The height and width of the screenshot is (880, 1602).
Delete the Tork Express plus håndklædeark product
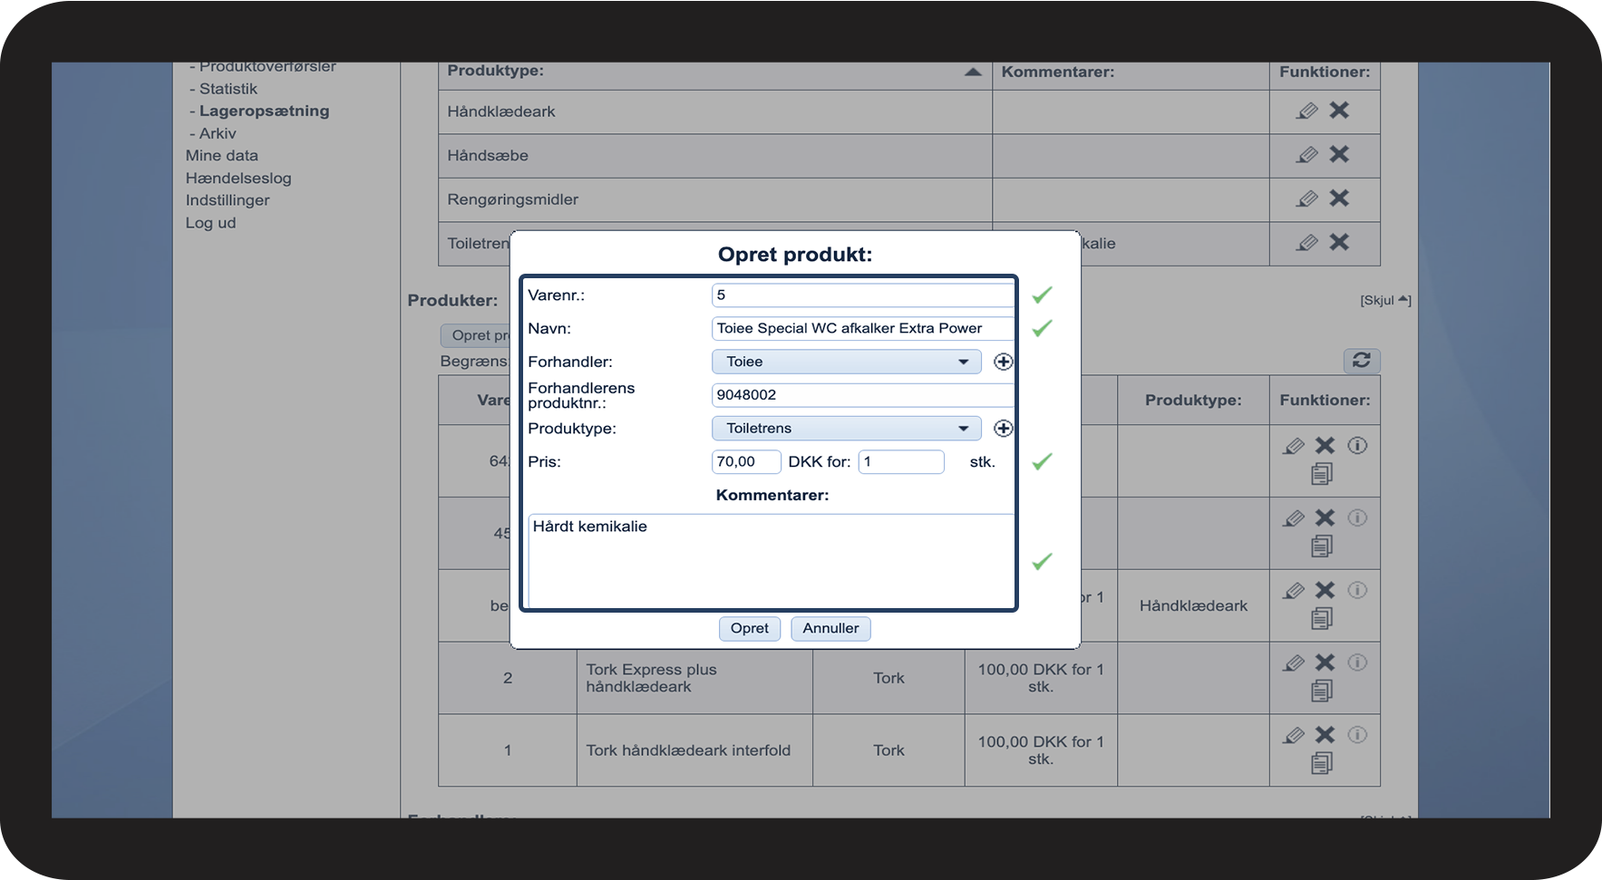[x=1325, y=662]
